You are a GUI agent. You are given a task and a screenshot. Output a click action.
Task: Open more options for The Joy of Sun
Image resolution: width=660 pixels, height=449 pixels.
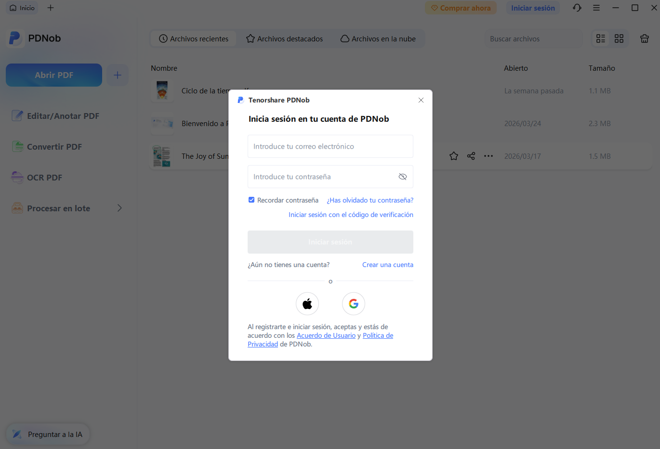point(488,156)
